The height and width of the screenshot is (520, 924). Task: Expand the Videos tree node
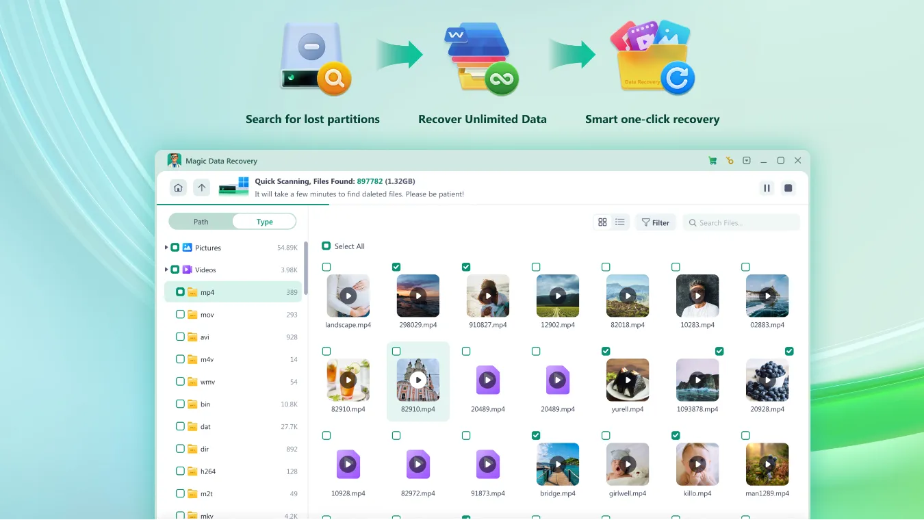point(166,270)
